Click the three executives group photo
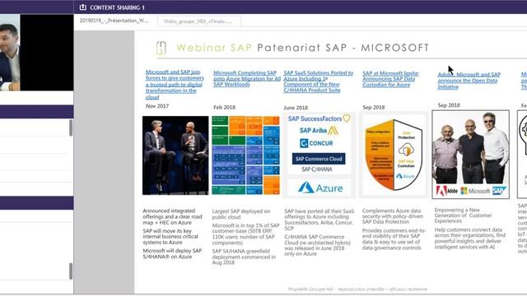Screen dimensions: 527x296 [x=470, y=148]
